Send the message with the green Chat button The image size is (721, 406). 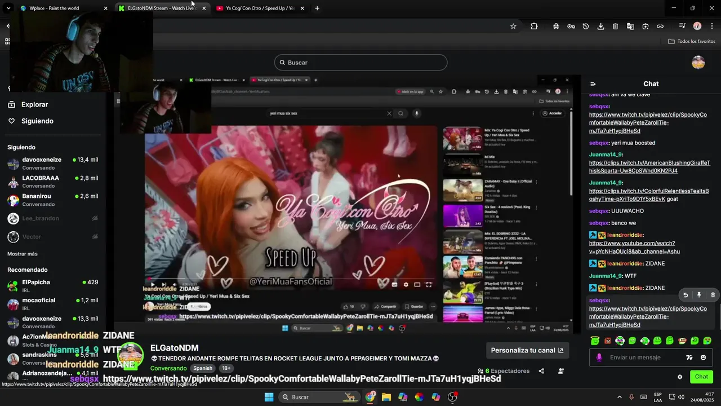tap(701, 377)
